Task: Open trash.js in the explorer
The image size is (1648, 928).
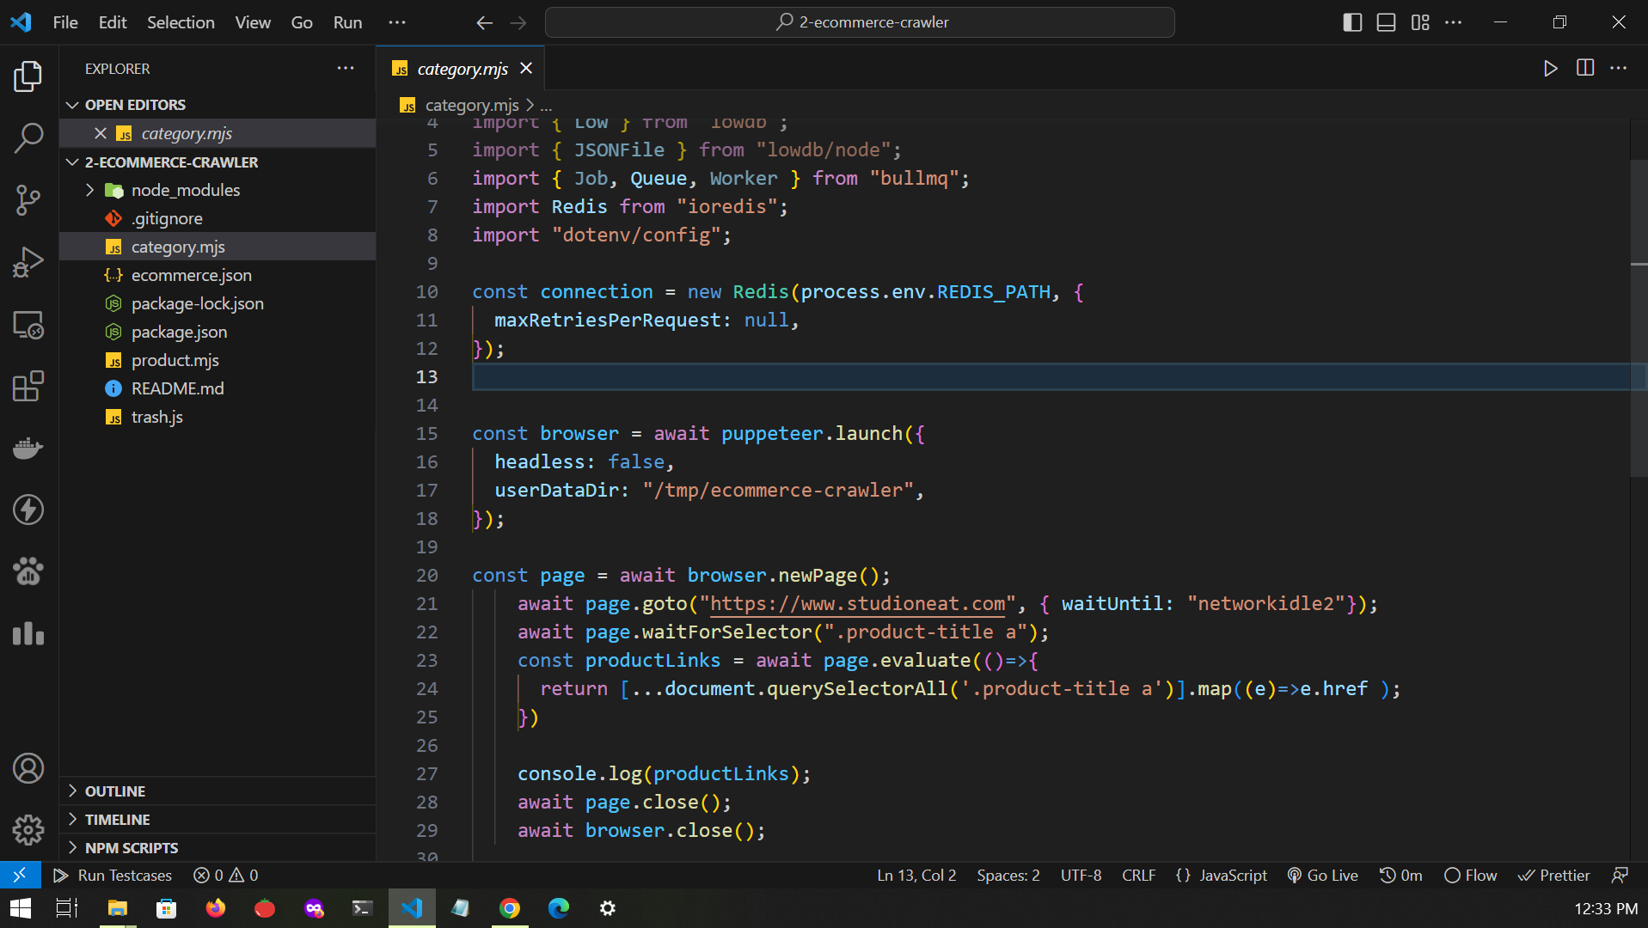Action: [217, 417]
